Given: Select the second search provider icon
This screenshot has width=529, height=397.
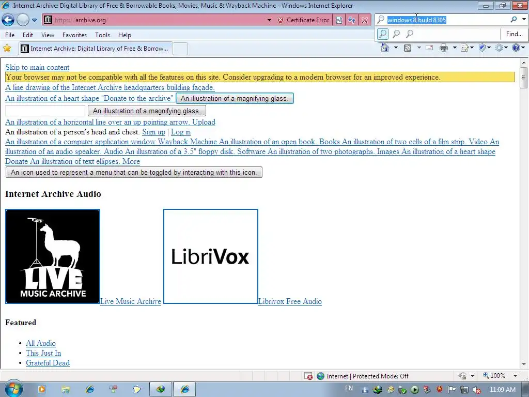Looking at the screenshot, I should pos(396,34).
